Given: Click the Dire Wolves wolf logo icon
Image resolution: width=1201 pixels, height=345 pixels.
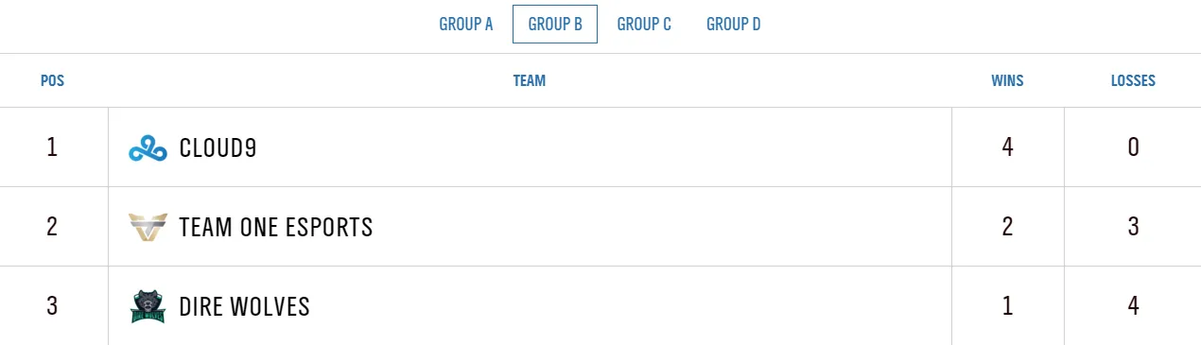Looking at the screenshot, I should coord(148,306).
